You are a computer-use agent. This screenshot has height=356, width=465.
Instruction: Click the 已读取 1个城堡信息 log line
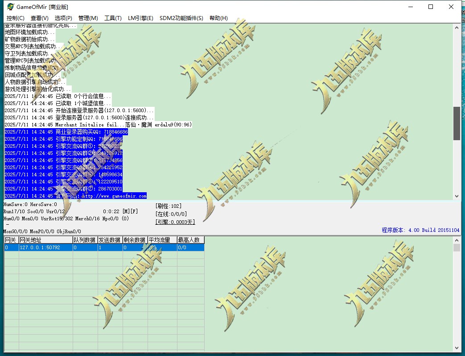coord(58,104)
